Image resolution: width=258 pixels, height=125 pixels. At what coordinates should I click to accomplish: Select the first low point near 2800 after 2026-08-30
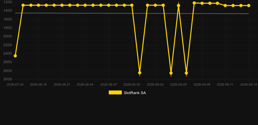pyautogui.click(x=139, y=73)
